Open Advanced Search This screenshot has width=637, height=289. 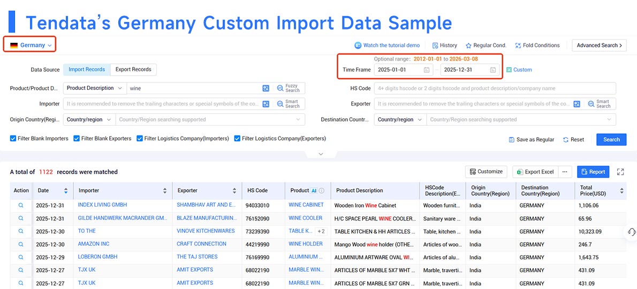click(x=599, y=45)
